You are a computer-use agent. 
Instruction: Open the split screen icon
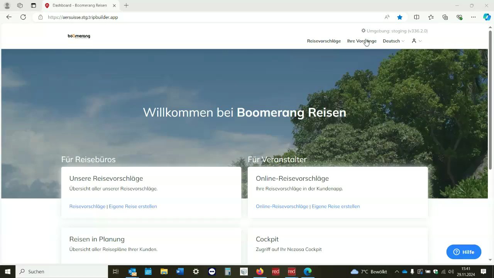coord(416,17)
